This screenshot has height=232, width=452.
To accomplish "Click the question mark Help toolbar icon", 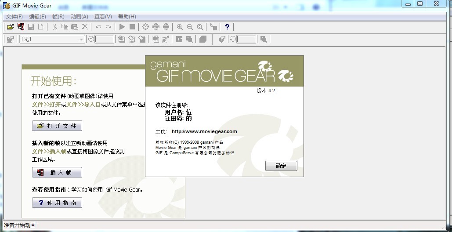I will [x=227, y=27].
